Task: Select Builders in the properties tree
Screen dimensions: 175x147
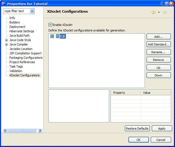Action: [x=15, y=22]
